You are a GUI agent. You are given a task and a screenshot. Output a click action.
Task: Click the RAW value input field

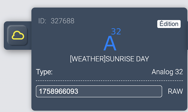(99, 91)
